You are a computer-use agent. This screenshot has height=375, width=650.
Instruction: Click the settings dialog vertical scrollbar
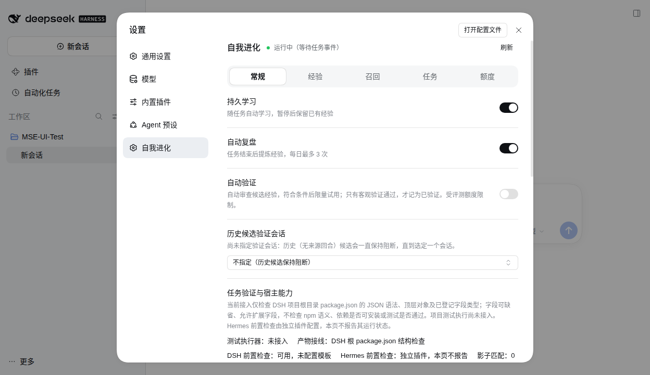point(532,109)
